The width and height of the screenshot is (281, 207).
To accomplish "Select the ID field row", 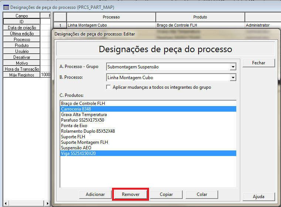I will [x=22, y=22].
